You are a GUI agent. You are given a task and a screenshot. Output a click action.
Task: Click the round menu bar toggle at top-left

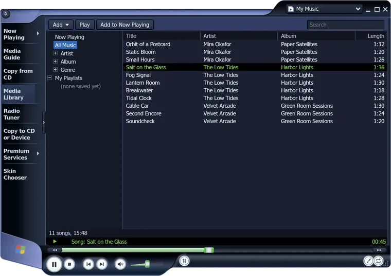(x=6, y=14)
